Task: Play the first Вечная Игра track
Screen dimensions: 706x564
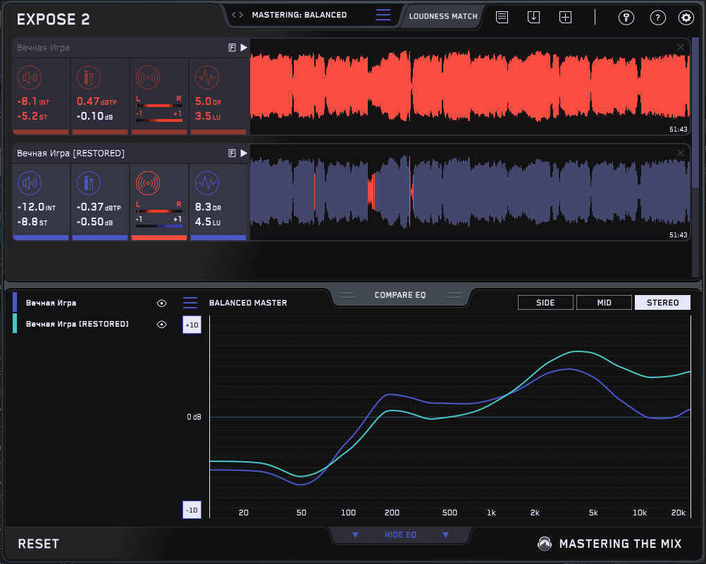Action: pos(244,48)
